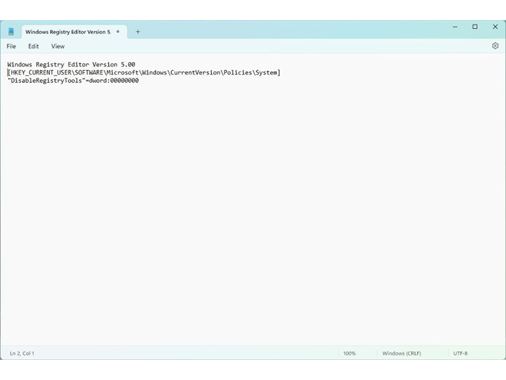Click the 'Ln 2, Col 1' status indicator
The image size is (506, 380).
click(22, 353)
